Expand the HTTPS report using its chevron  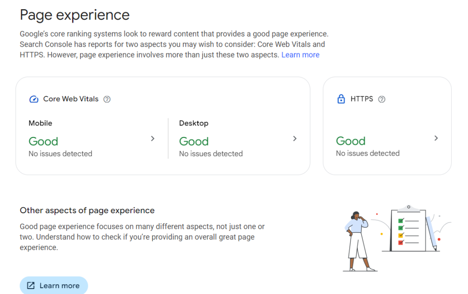(x=436, y=138)
